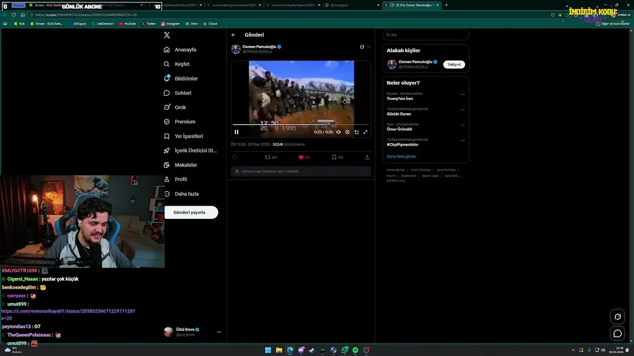Open Steam from the taskbar
634x356 pixels.
click(312, 350)
